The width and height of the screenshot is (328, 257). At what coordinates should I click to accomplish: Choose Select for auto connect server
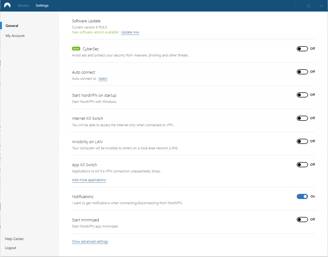(x=103, y=79)
